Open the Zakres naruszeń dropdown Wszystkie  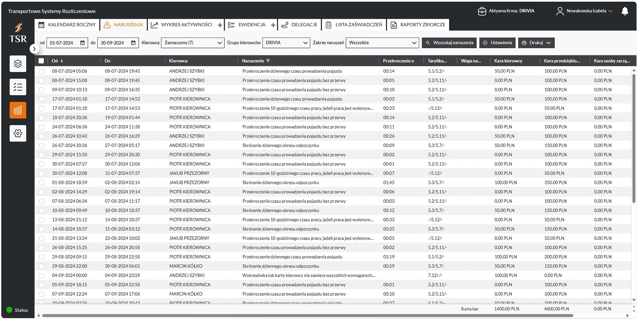pyautogui.click(x=382, y=43)
